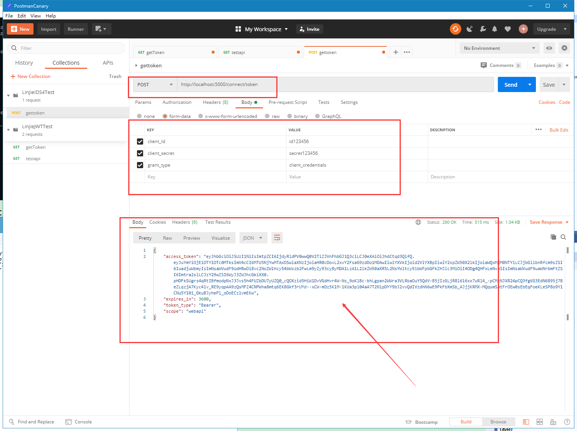Open the No Environment dropdown
The height and width of the screenshot is (431, 577).
coord(499,48)
